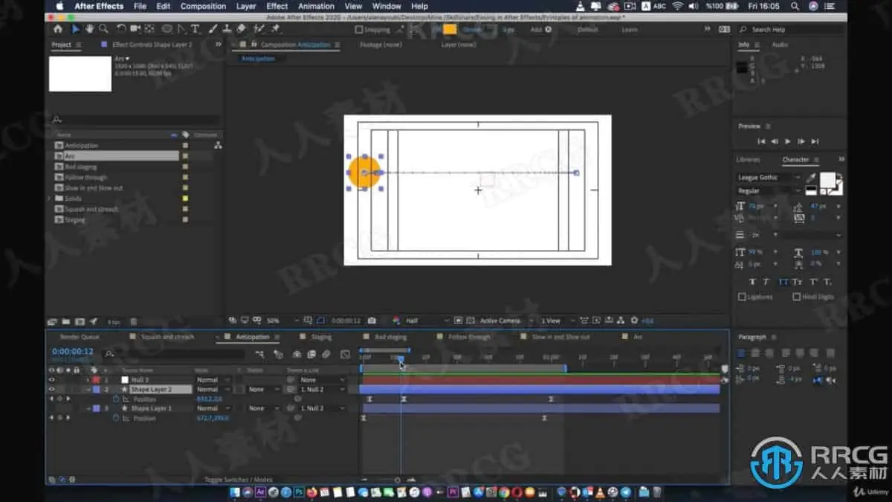Click Last Frame button in Preview panel
Viewport: 892px width, 502px height.
pyautogui.click(x=815, y=141)
